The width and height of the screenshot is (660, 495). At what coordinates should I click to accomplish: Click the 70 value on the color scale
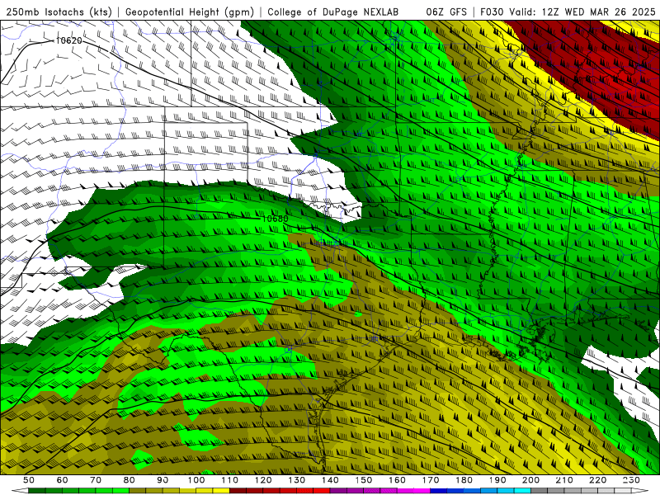(96, 480)
